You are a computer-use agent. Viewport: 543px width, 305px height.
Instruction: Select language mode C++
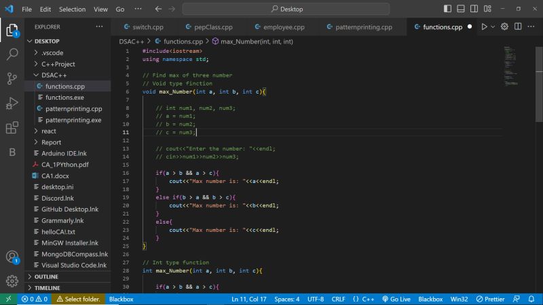(x=368, y=299)
